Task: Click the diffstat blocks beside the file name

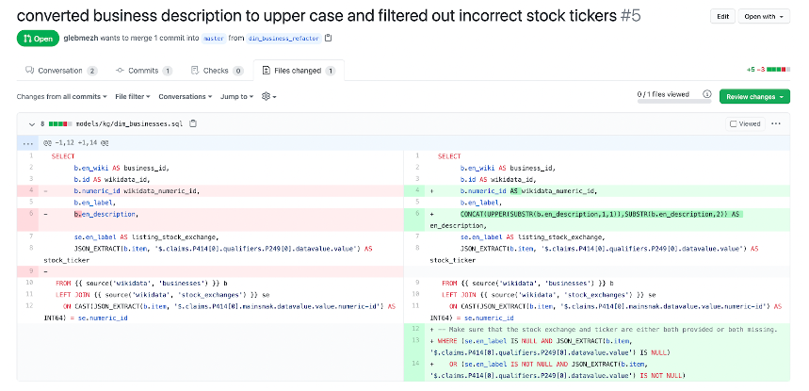Action: 58,123
